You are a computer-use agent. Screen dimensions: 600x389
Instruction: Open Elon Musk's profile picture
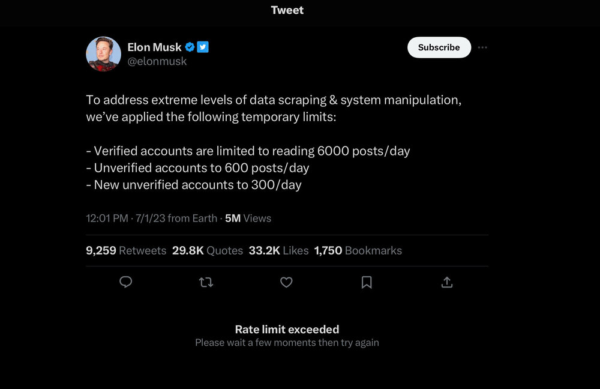tap(103, 53)
